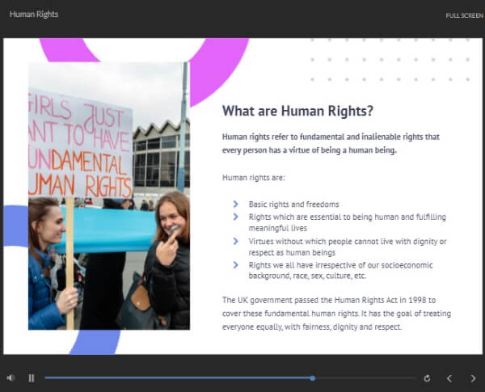
Task: Click the 'Human rights are:' label
Action: pos(253,178)
